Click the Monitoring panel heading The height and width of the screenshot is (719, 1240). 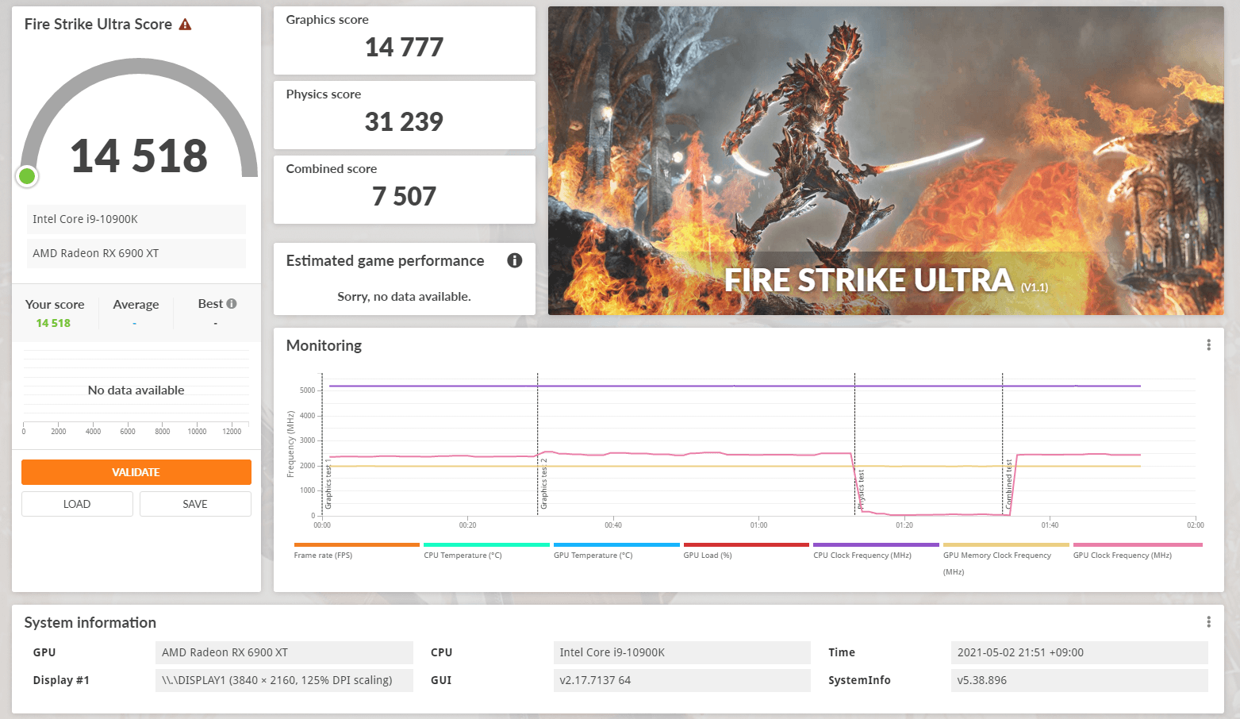(324, 345)
